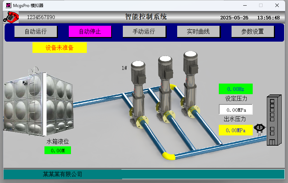Click the yellow pipe elbow at the bottom
Viewport: 288px width, 183px height.
coord(169,155)
